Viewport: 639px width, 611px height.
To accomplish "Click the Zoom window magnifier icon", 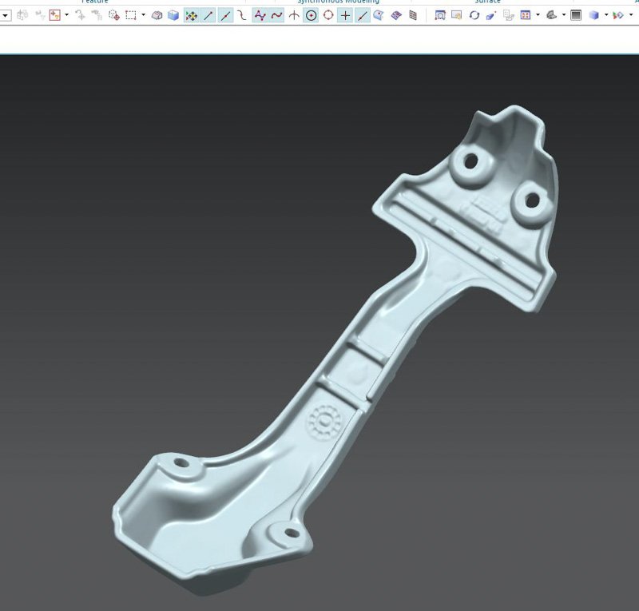I will (x=439, y=14).
